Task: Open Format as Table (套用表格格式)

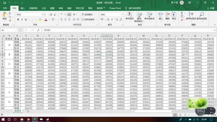Action: (139, 17)
